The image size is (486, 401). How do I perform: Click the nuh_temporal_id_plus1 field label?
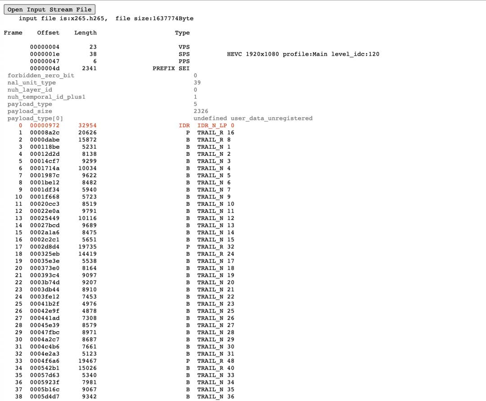click(46, 97)
